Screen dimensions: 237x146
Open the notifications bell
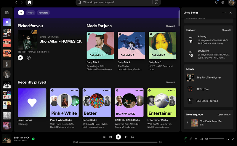tap(216, 2)
